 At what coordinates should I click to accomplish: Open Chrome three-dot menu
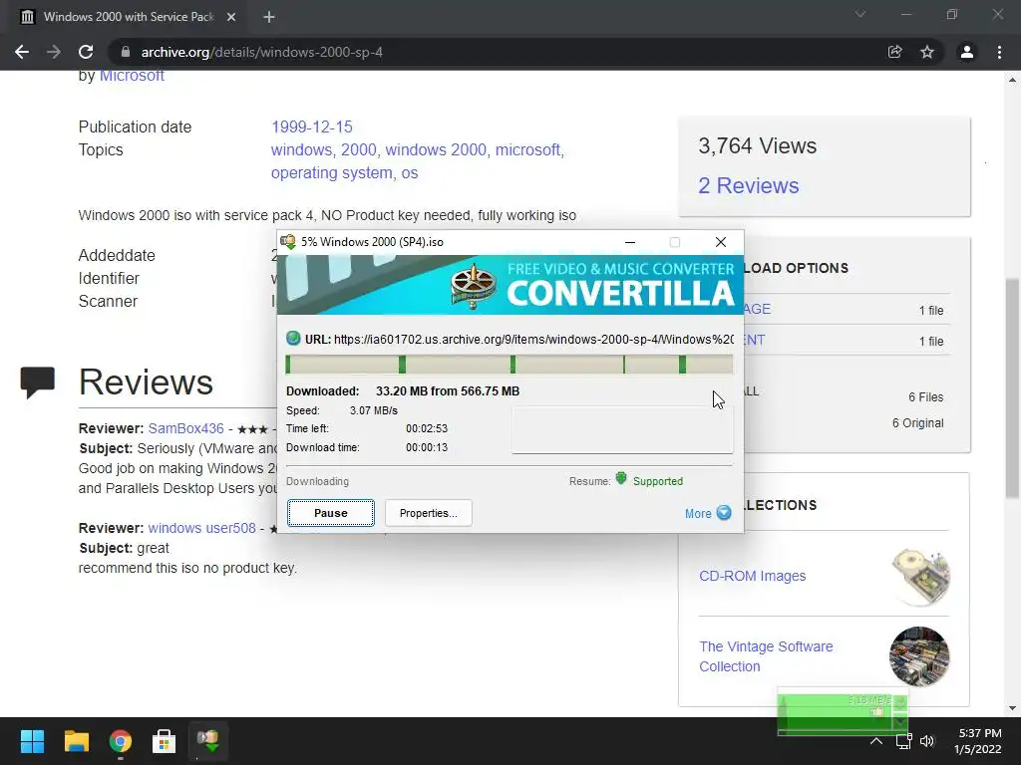click(x=999, y=52)
